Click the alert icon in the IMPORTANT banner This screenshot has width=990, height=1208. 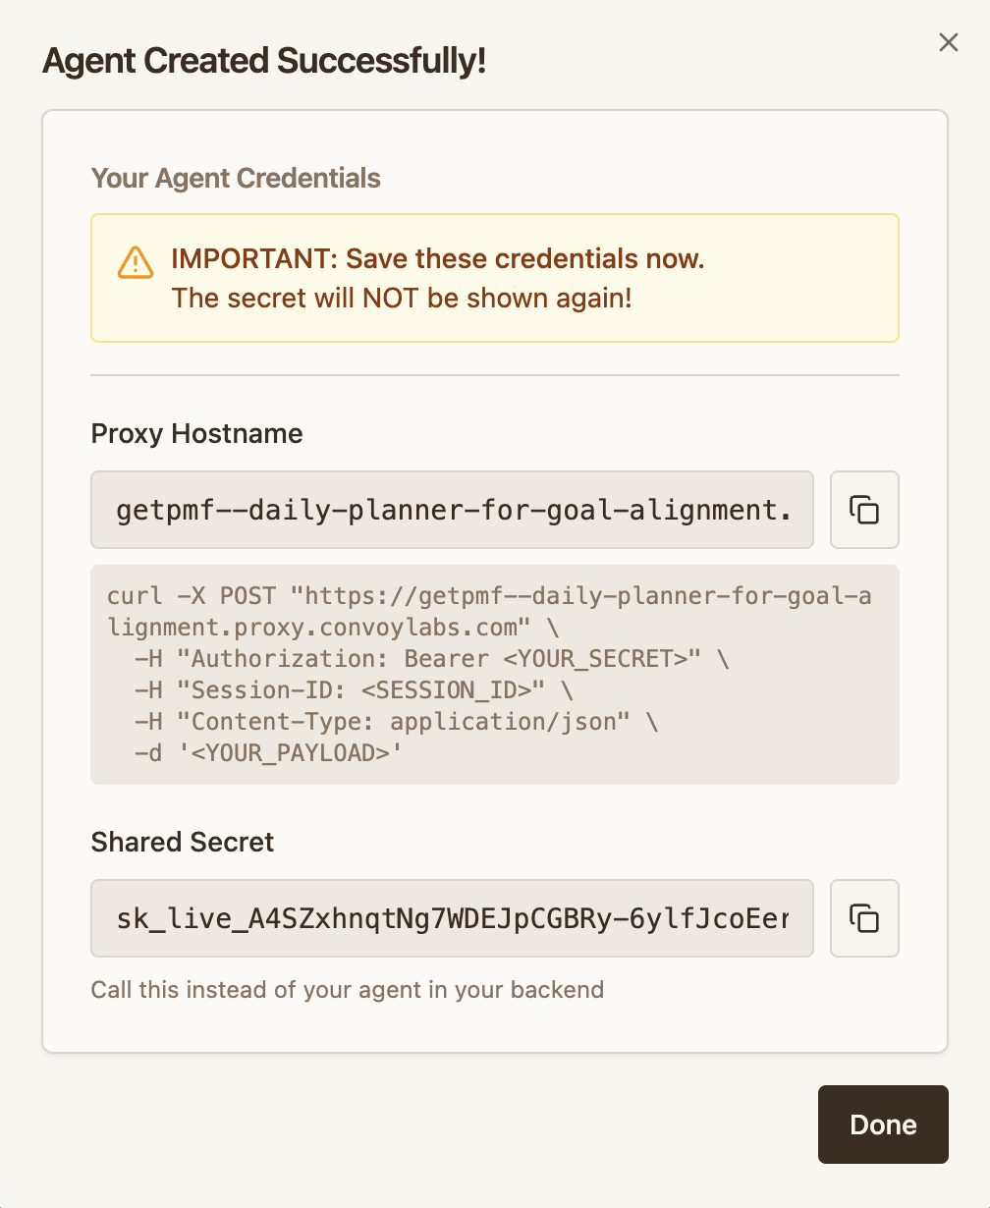pos(136,262)
